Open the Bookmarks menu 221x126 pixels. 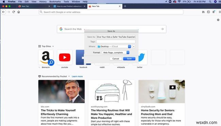[x=55, y=2]
